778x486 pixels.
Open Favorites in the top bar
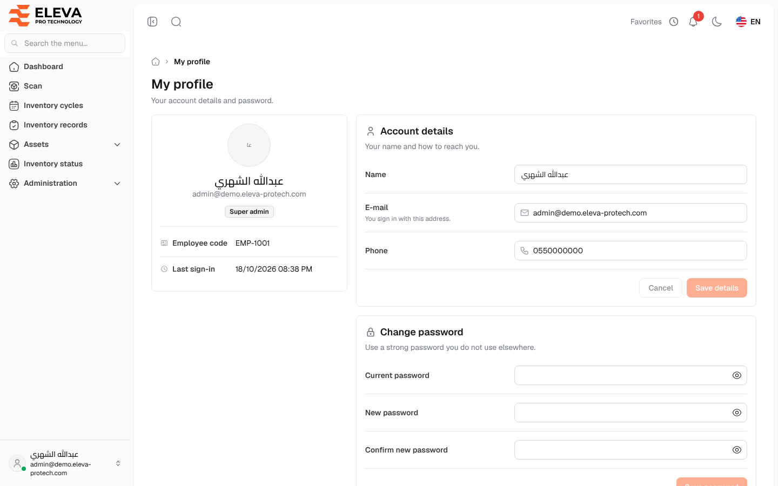coord(646,22)
